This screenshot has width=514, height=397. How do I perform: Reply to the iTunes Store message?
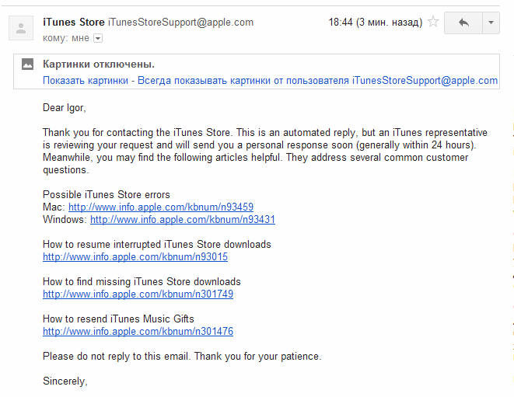pos(463,23)
